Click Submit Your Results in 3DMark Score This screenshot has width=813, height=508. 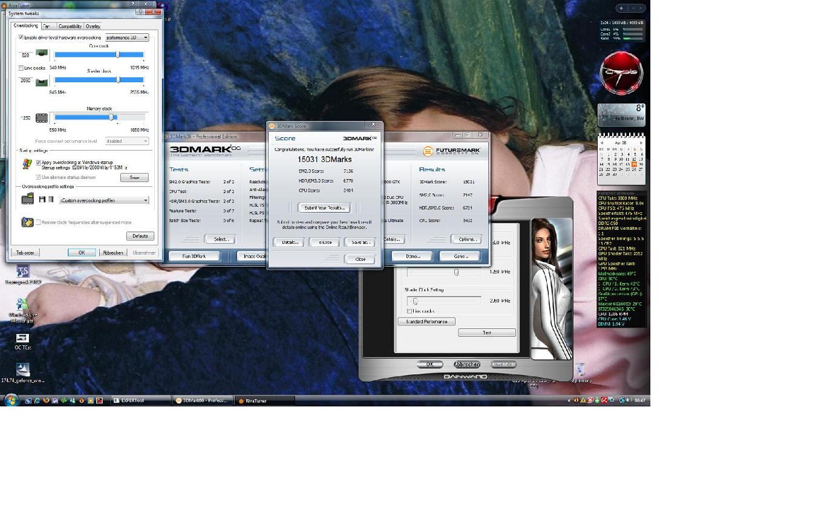325,207
